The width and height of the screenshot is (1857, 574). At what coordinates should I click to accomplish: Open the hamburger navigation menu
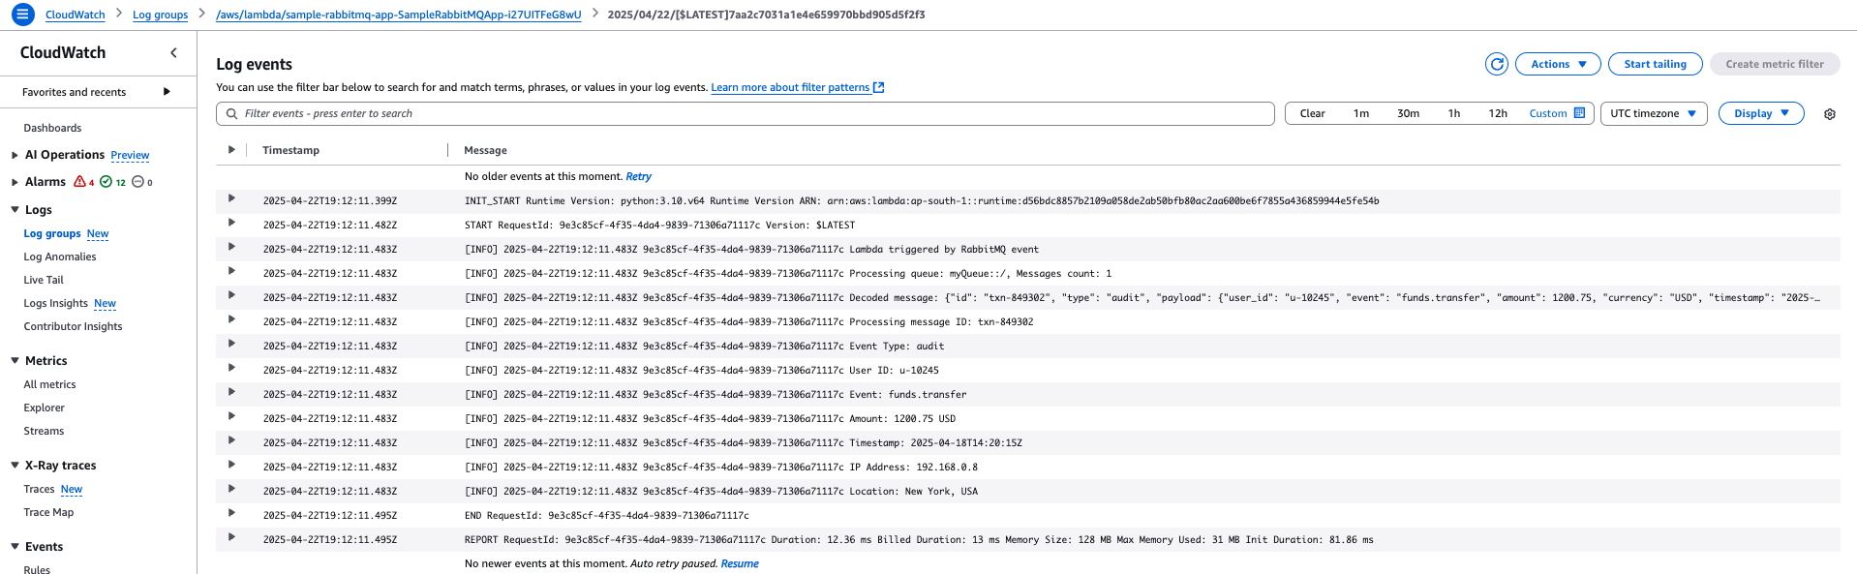(22, 15)
